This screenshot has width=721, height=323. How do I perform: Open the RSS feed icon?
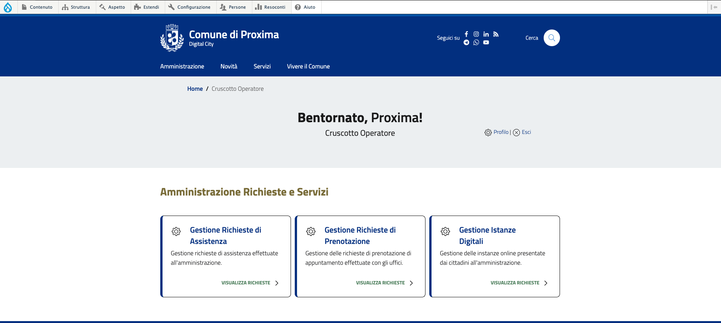(496, 34)
